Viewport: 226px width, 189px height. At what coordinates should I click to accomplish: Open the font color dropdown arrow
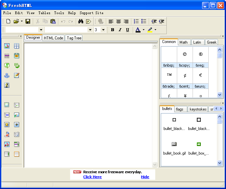(x=143, y=30)
